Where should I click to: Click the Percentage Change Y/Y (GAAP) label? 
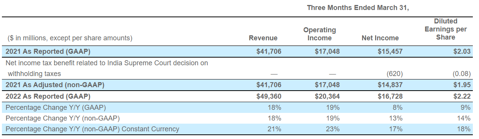point(56,107)
